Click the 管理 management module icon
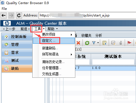 (6, 45)
